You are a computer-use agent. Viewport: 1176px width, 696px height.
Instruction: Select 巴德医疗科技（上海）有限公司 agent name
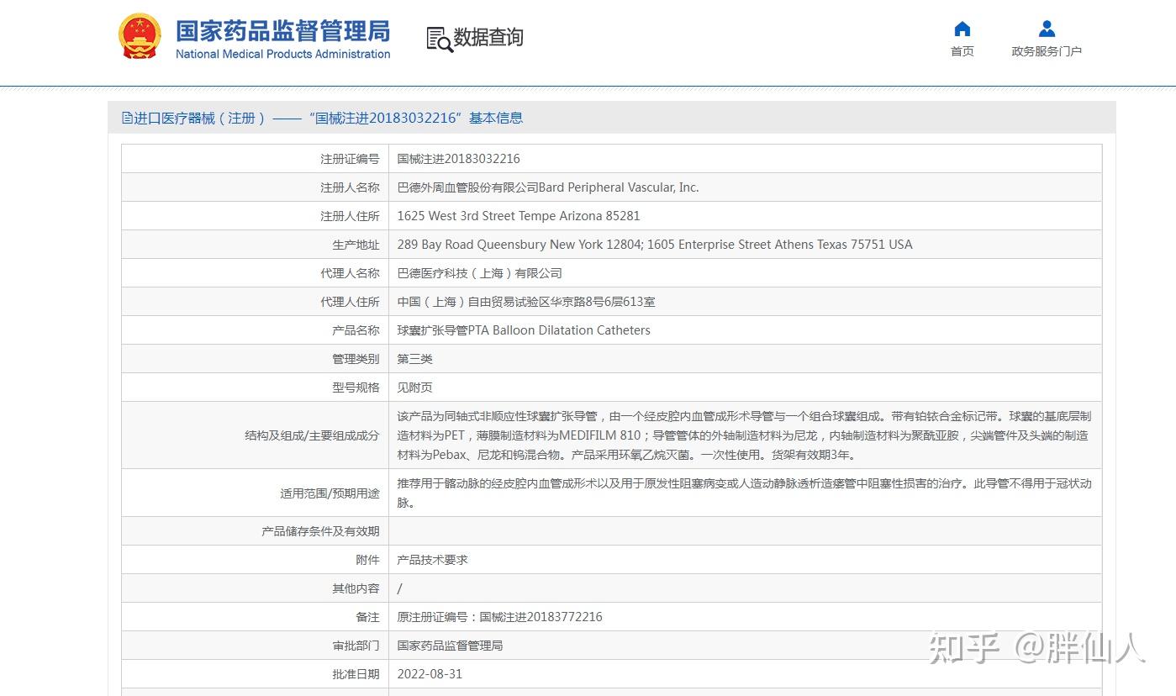tap(480, 273)
